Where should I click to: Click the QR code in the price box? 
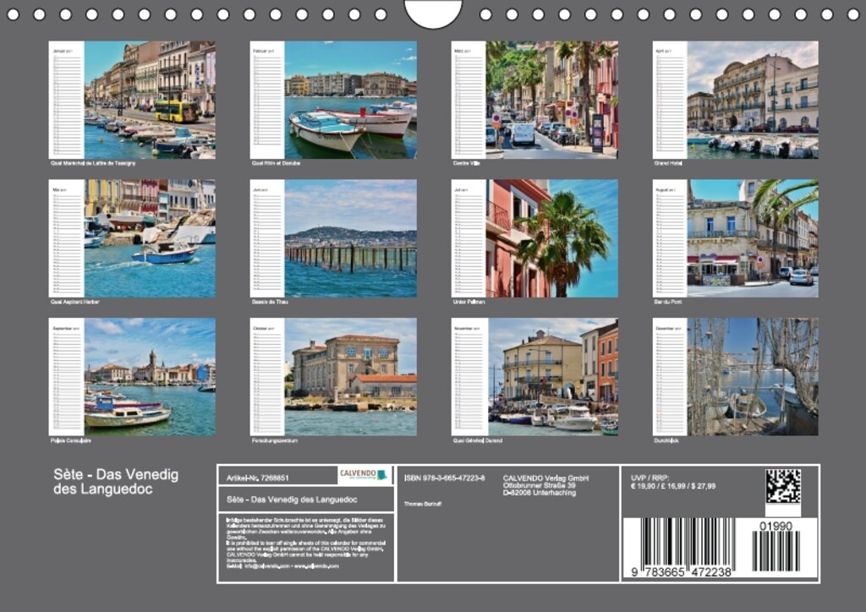(782, 486)
